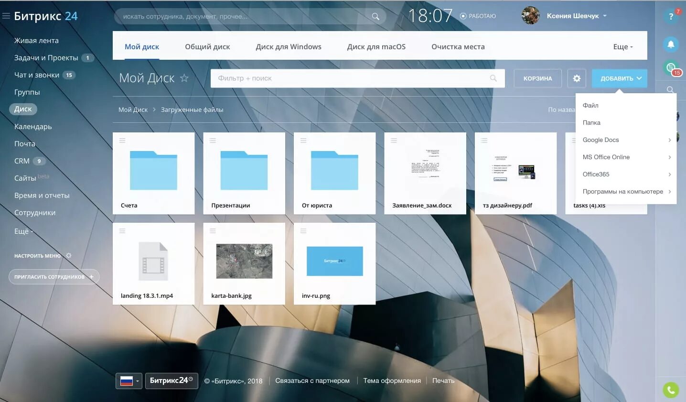Click the gear next to Настроить меню
The height and width of the screenshot is (402, 686).
click(x=69, y=256)
